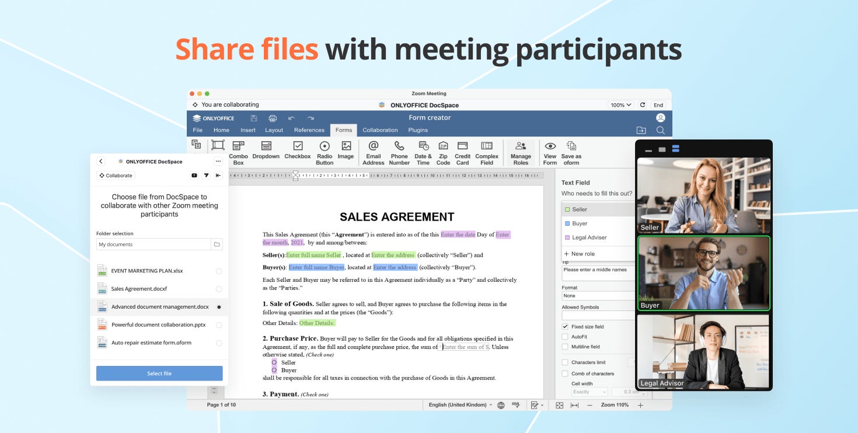Choose the Buyer role from the list
The height and width of the screenshot is (433, 858).
(598, 224)
